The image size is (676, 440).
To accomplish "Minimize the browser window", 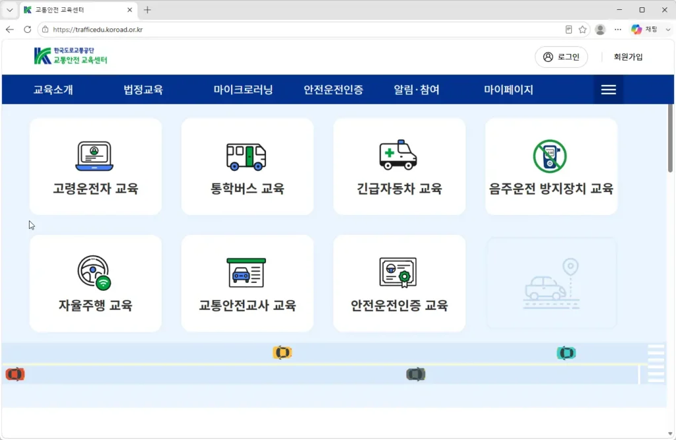I will pos(619,9).
